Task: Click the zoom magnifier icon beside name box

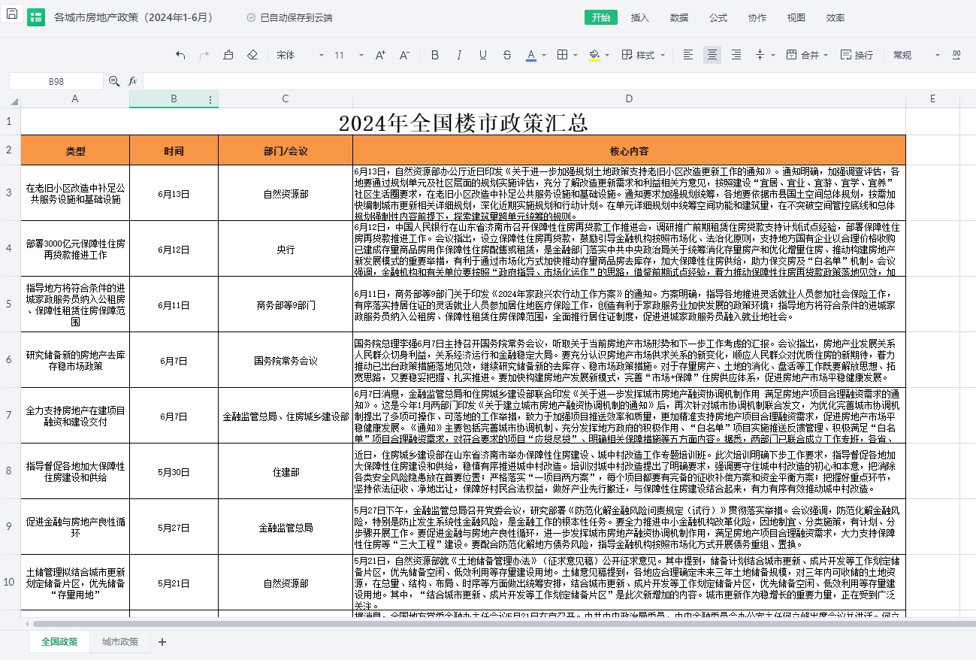Action: pos(114,81)
